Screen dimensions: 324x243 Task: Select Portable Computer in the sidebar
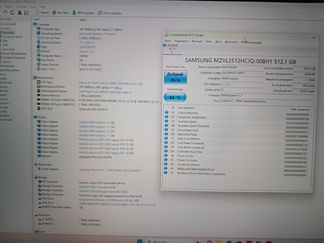(14, 57)
